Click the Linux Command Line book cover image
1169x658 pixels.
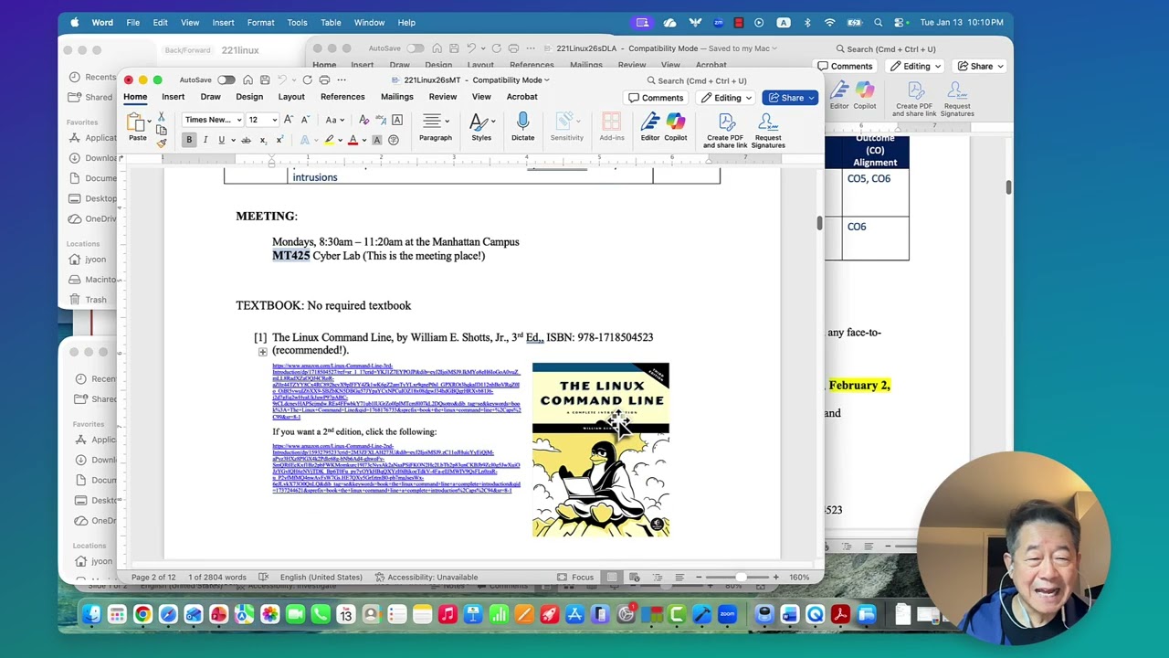tap(601, 450)
